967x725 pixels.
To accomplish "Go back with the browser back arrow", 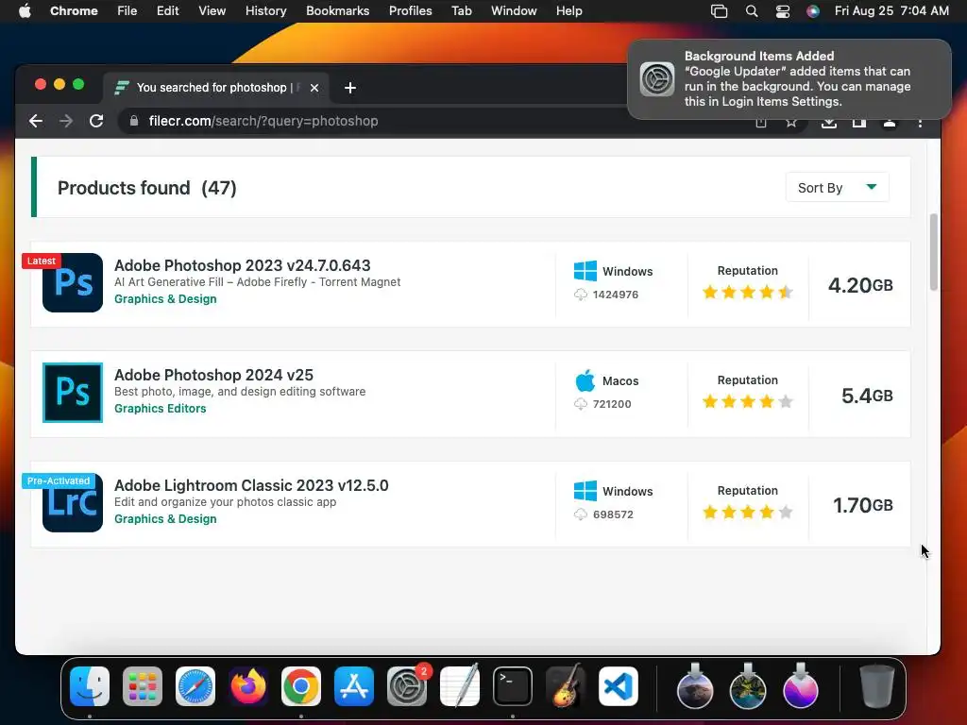I will coord(36,121).
